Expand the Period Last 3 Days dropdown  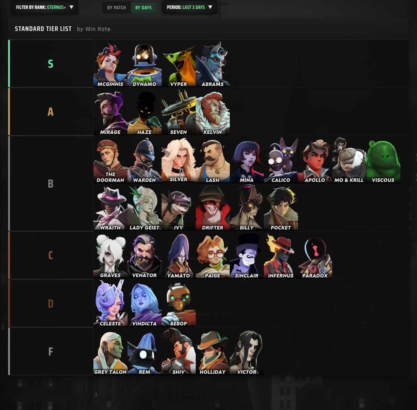[x=189, y=7]
